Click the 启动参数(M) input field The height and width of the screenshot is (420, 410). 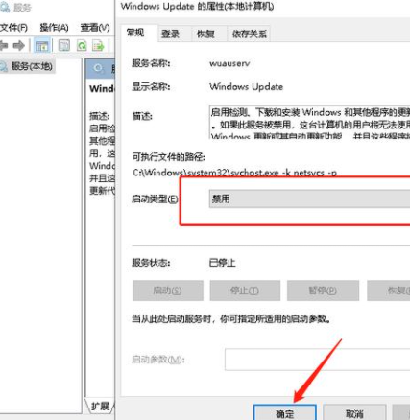[x=317, y=360]
